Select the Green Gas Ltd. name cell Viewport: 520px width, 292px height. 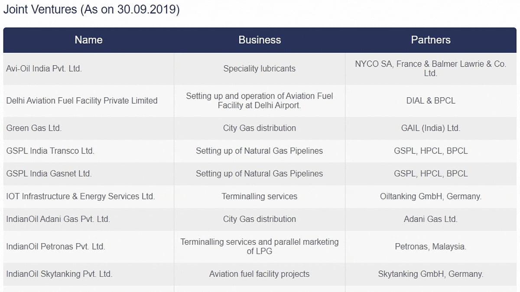pos(34,128)
